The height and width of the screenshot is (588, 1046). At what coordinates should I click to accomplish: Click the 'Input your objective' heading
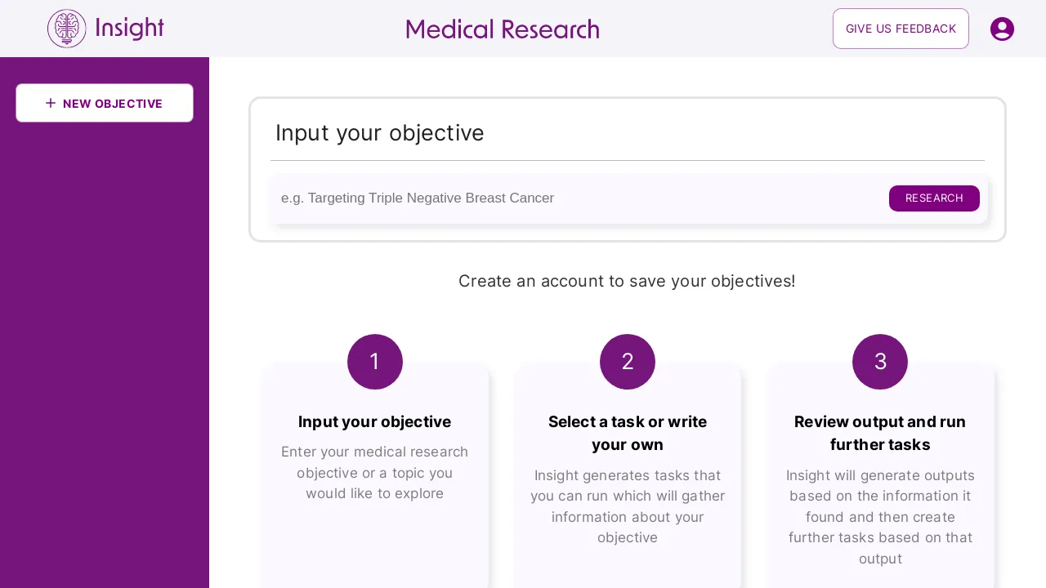coord(379,132)
